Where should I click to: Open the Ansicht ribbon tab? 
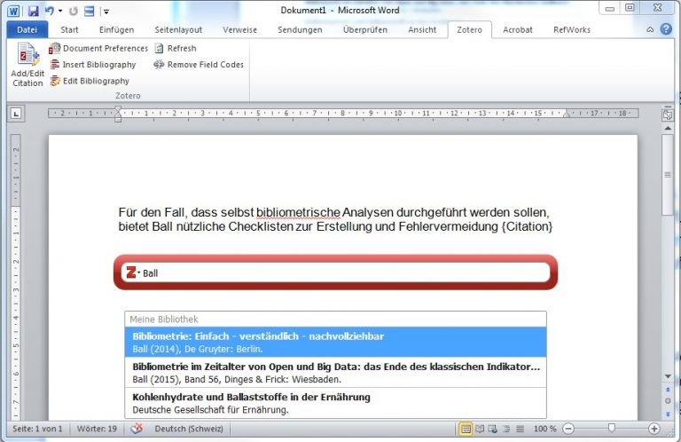(422, 29)
